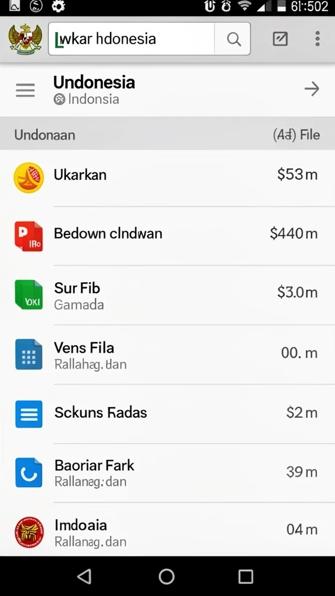The width and height of the screenshot is (335, 596).
Task: Tap the right arrow beside Undonesia
Action: click(312, 89)
